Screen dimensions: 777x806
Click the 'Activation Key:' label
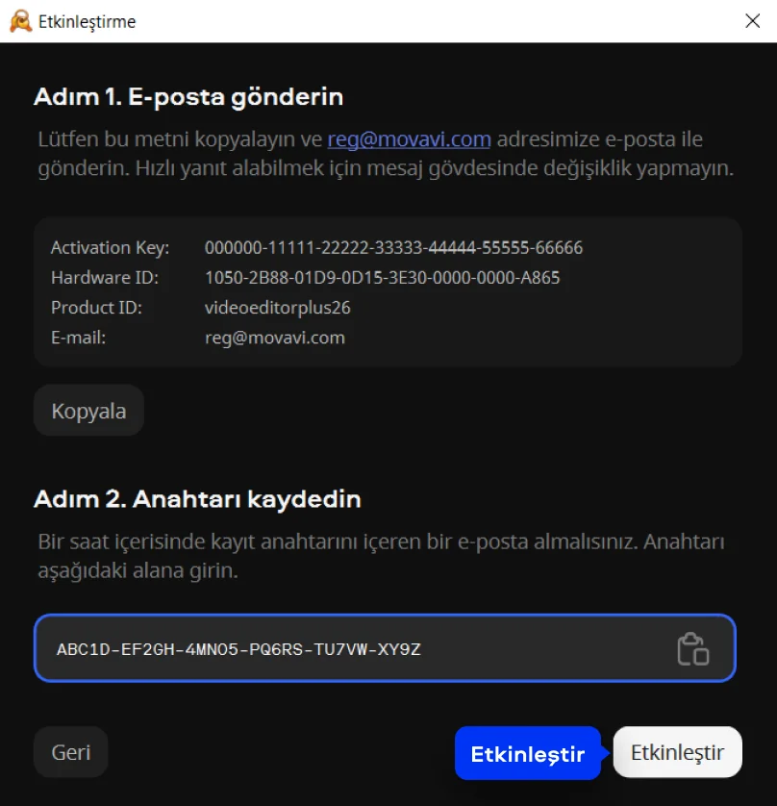pos(110,248)
